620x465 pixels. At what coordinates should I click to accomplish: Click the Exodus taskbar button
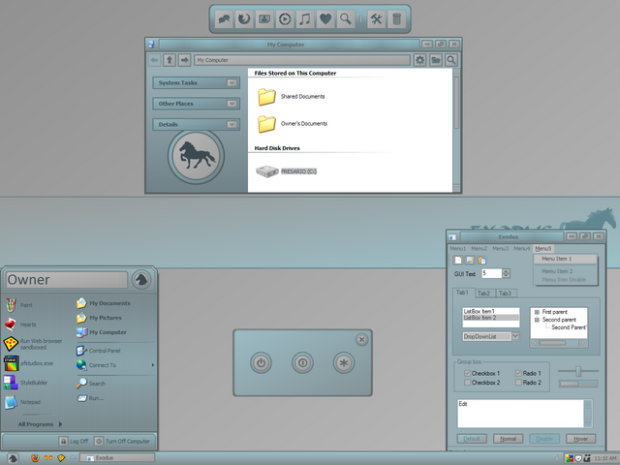pyautogui.click(x=117, y=458)
